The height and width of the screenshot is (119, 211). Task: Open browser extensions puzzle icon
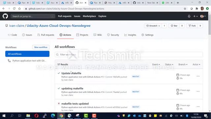pos(197,9)
